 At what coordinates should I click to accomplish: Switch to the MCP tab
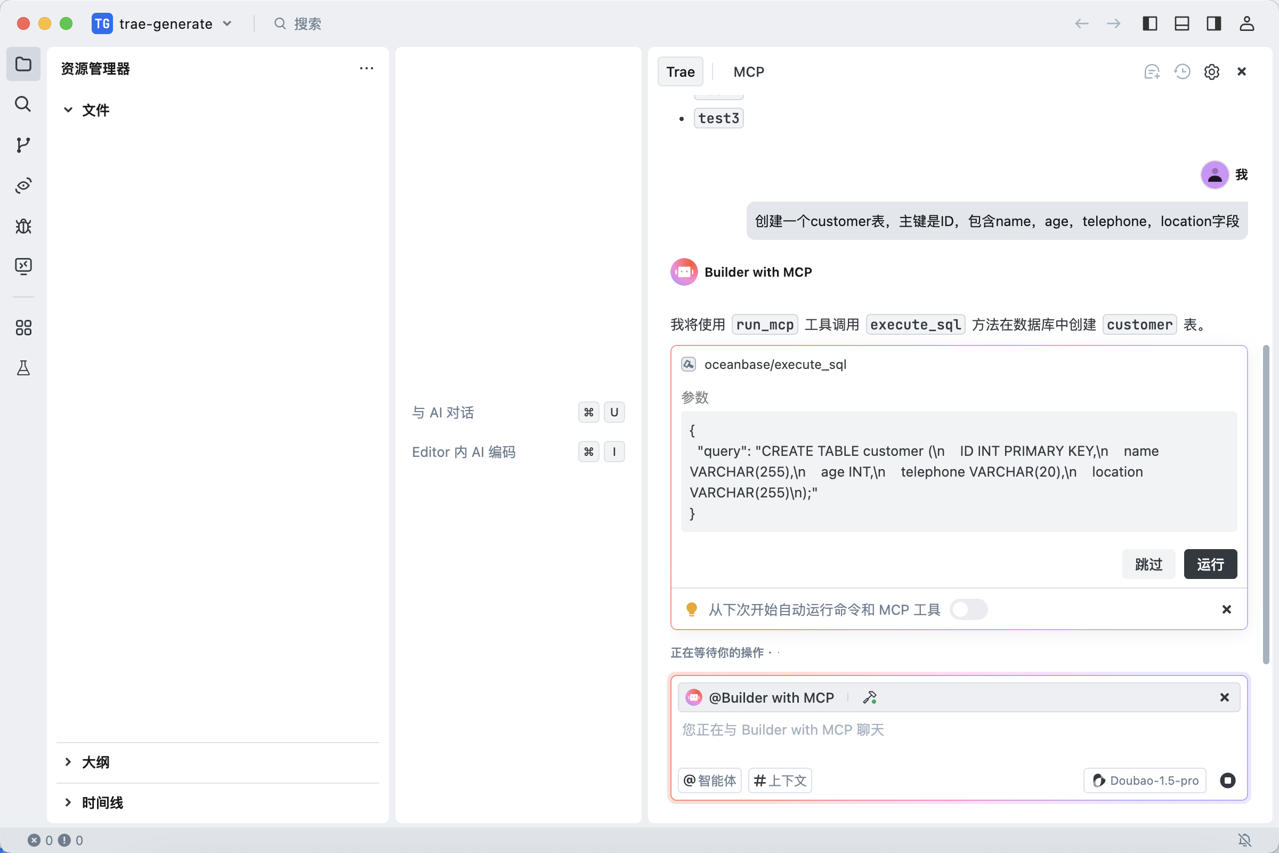point(748,72)
